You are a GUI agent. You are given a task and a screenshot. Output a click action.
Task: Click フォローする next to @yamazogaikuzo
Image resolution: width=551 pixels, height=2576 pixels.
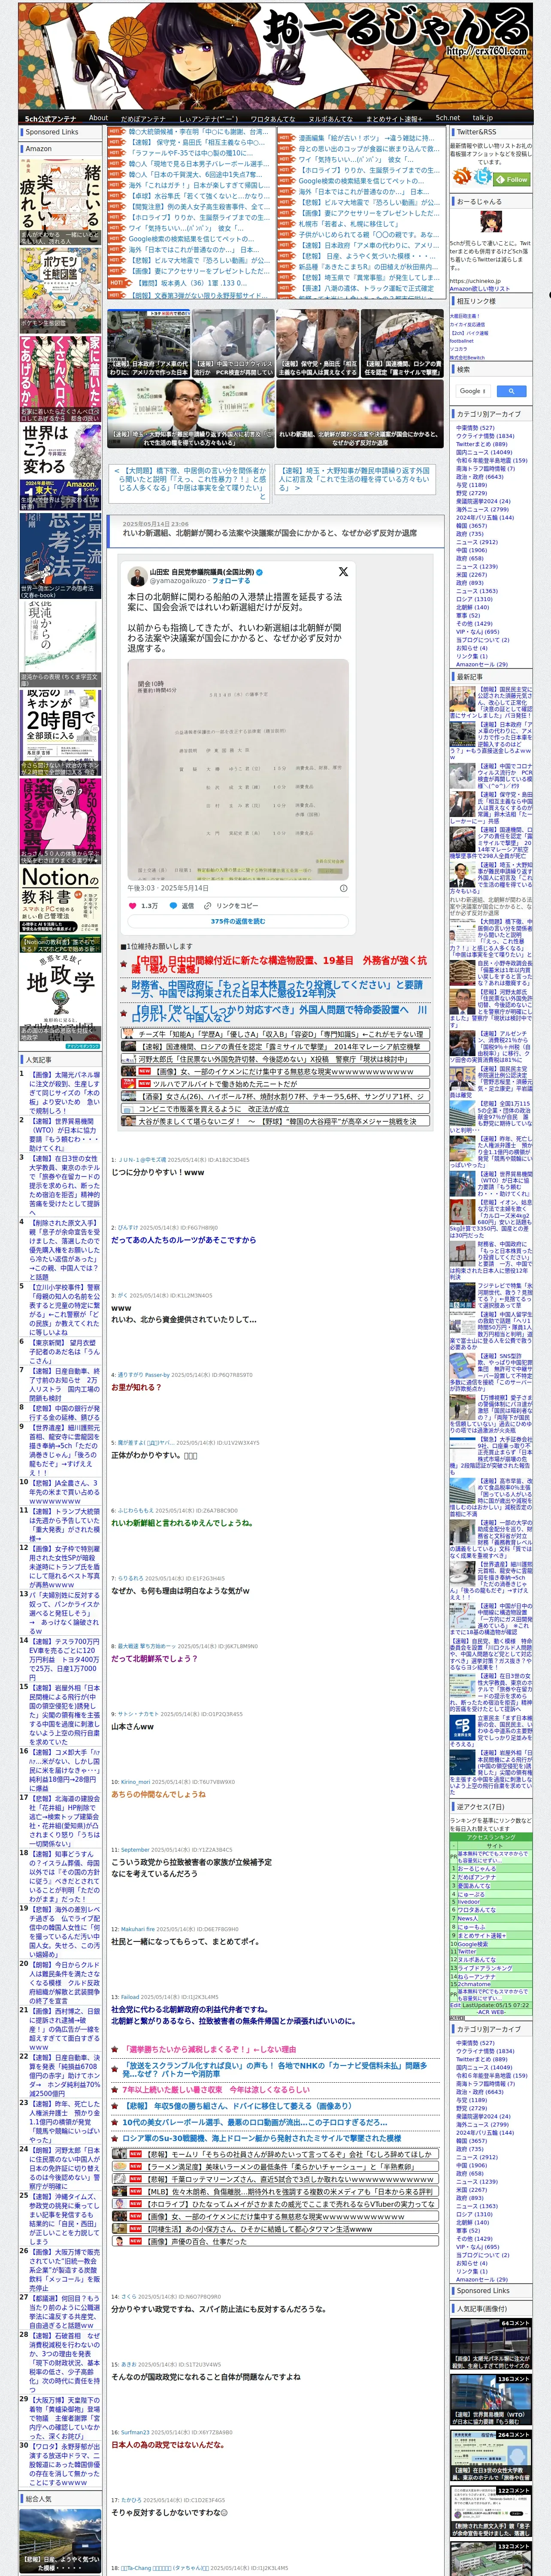coord(231,580)
